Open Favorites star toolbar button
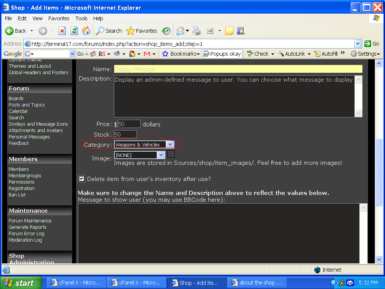Viewport: 385px width, 289px height. 141,31
